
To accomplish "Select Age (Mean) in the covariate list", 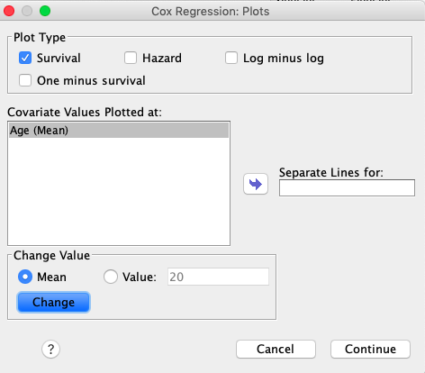I will pyautogui.click(x=119, y=131).
